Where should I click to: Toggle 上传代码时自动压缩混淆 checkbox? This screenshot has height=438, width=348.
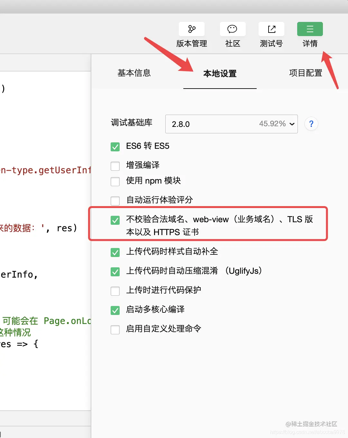[115, 271]
